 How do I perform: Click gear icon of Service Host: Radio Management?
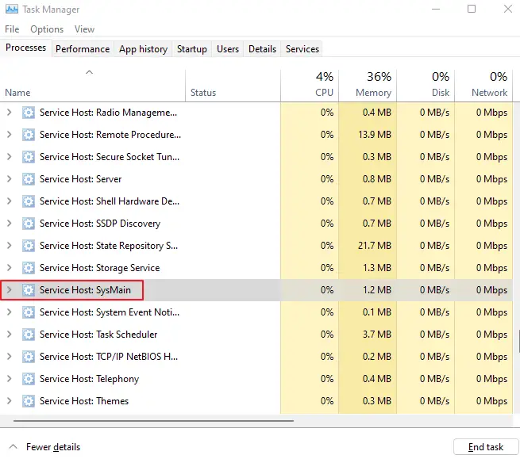pyautogui.click(x=29, y=113)
